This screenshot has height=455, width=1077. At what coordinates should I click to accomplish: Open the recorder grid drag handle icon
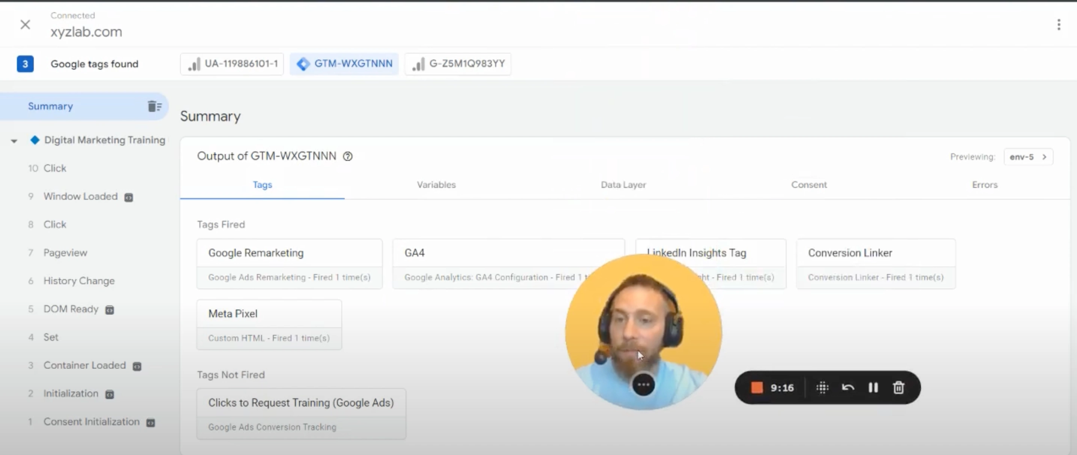point(822,388)
